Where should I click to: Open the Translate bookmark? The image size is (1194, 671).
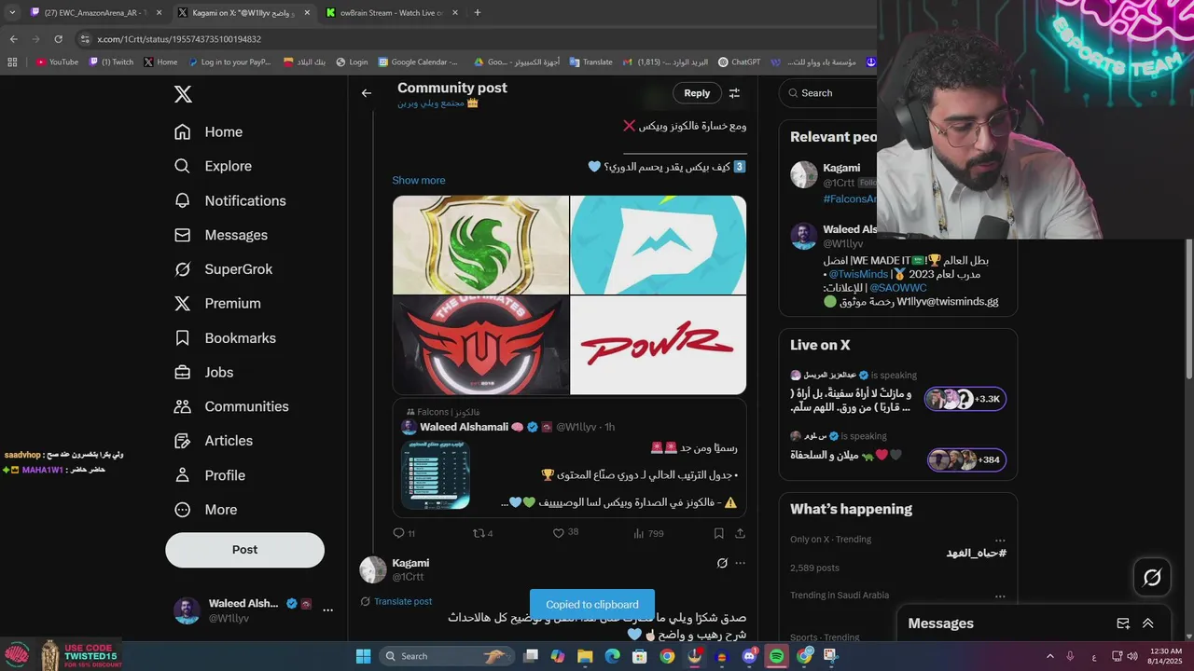pyautogui.click(x=590, y=62)
